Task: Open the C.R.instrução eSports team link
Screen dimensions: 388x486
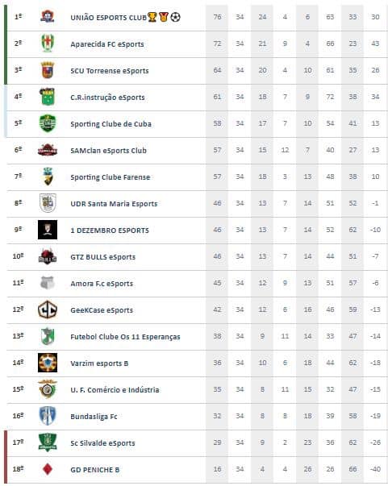Action: 107,98
